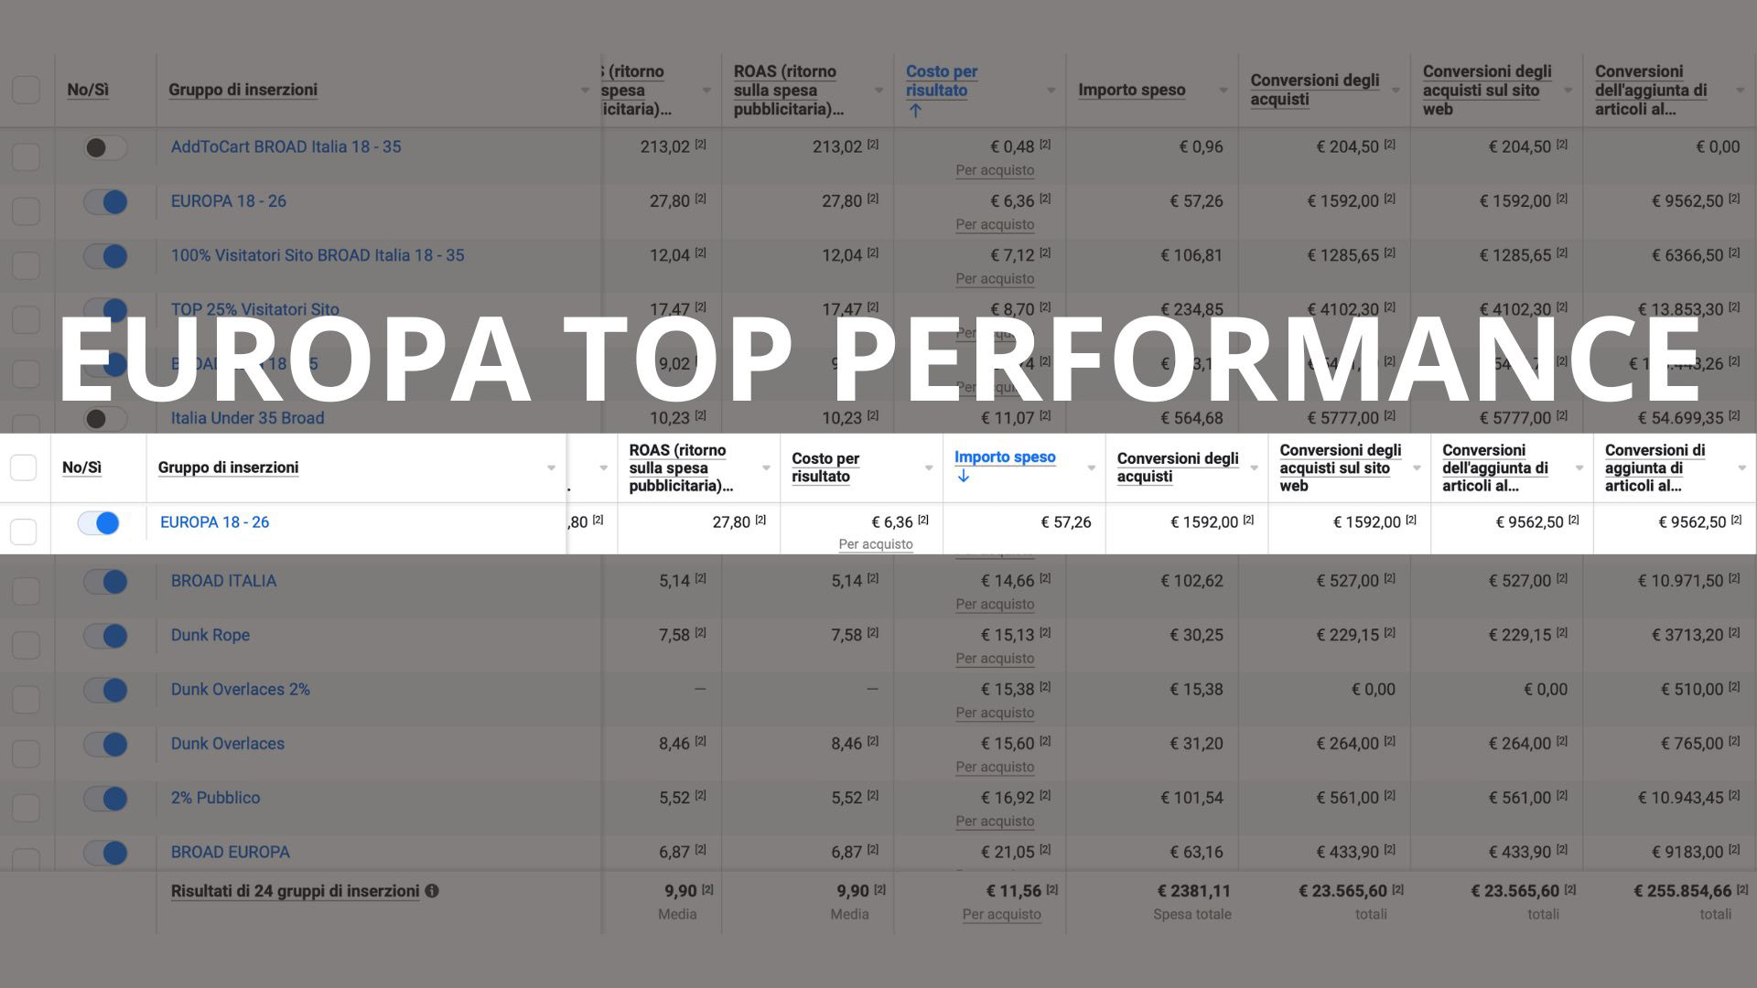Screen dimensions: 1757x988
Task: Click highlighted ROAS value 27,80
Action: pyautogui.click(x=731, y=522)
